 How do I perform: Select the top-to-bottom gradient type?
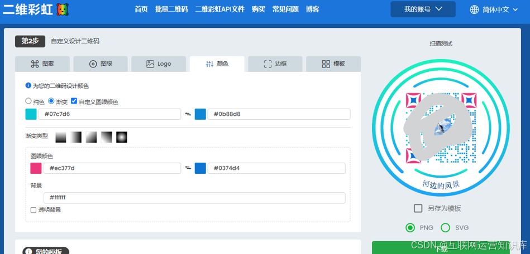61,137
